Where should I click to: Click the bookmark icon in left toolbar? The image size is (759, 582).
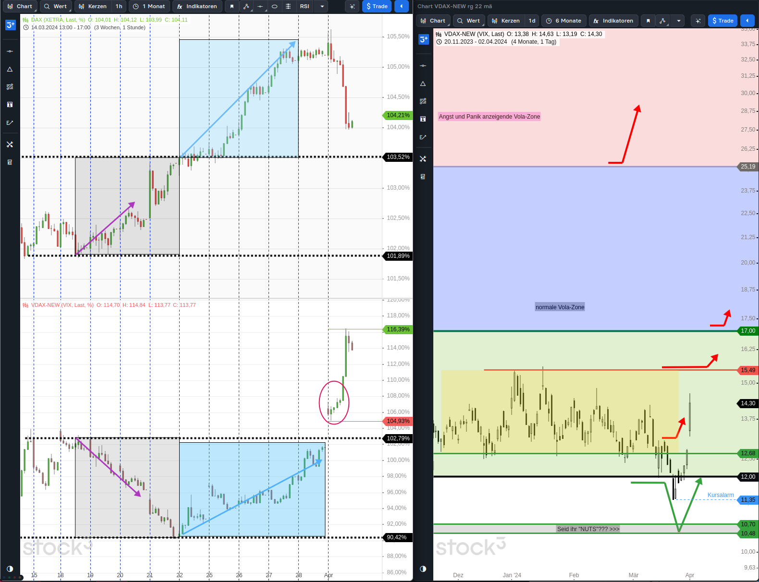232,6
